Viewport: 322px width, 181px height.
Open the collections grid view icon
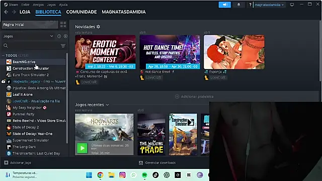(63, 25)
